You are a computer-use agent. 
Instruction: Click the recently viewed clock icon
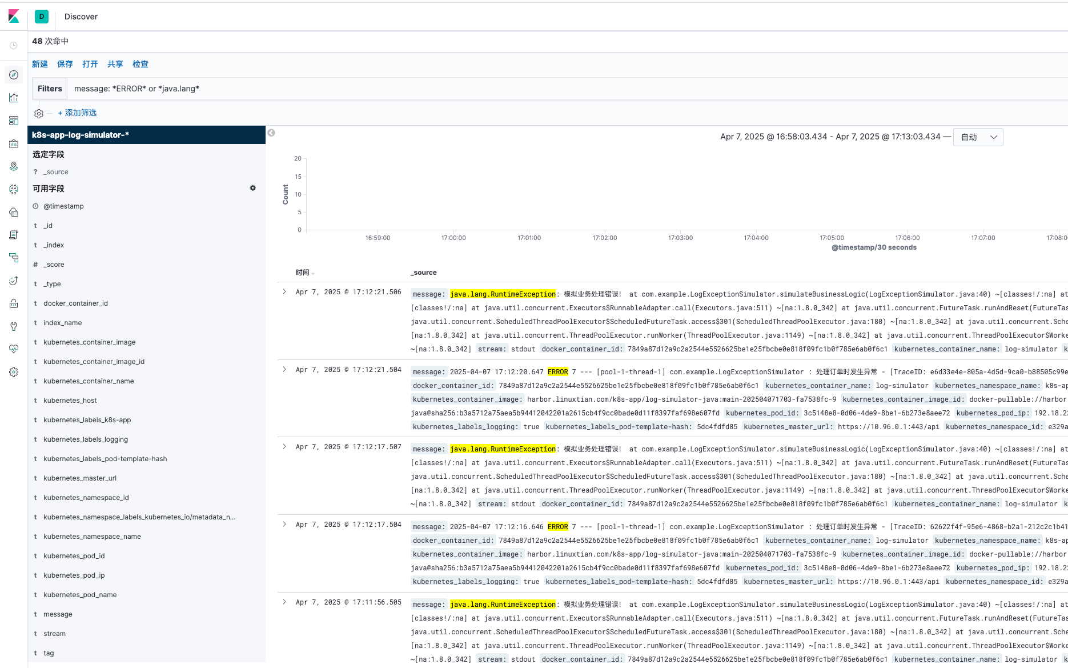pyautogui.click(x=14, y=45)
